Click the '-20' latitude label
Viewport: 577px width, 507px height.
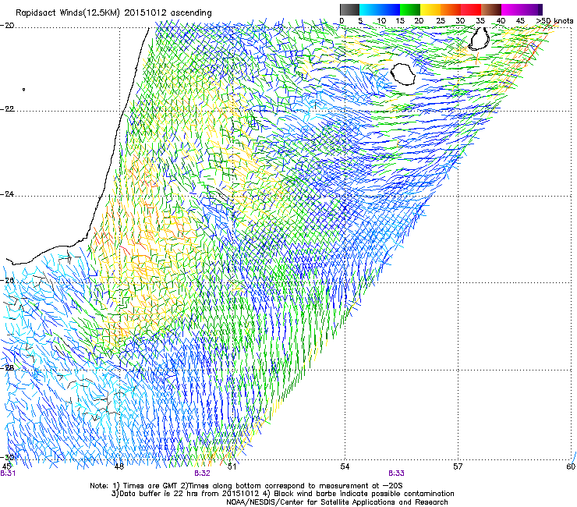[x=7, y=26]
